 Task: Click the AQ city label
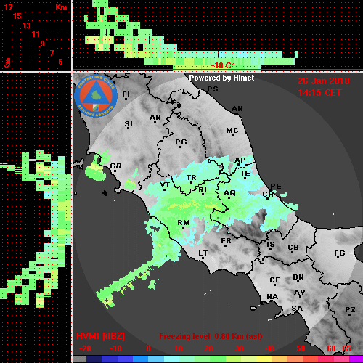pyautogui.click(x=229, y=193)
